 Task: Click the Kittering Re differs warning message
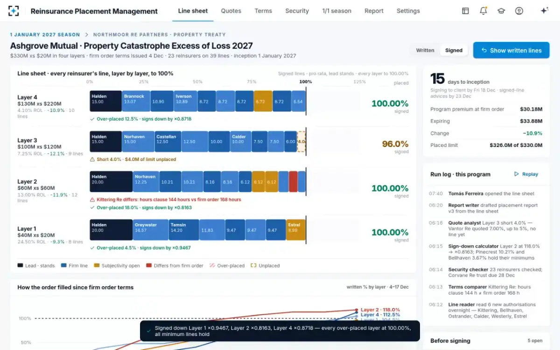tap(168, 199)
